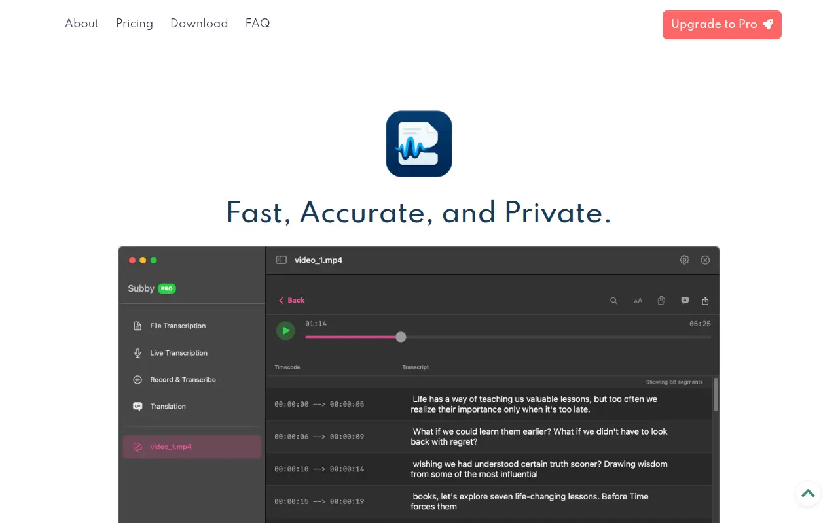This screenshot has width=838, height=523.
Task: Click the share export icon
Action: pos(705,301)
